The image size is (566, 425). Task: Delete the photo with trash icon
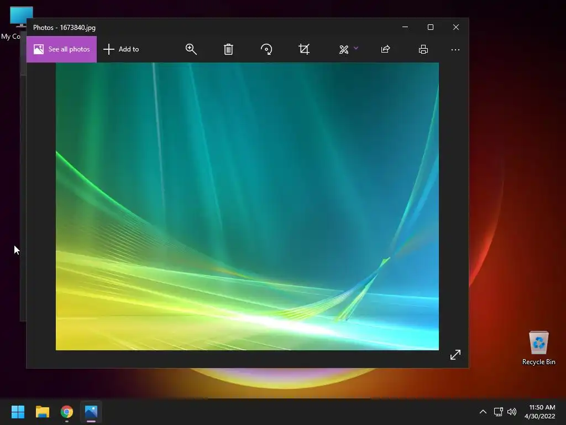(228, 49)
